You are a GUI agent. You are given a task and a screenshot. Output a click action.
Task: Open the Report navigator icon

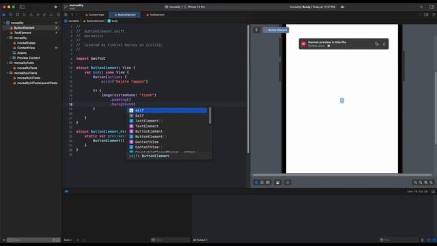coord(58,14)
